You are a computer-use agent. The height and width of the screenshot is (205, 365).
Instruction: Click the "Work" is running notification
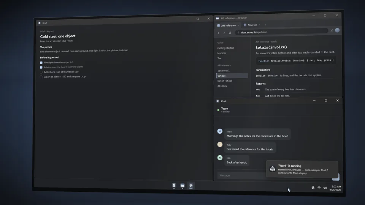302,169
